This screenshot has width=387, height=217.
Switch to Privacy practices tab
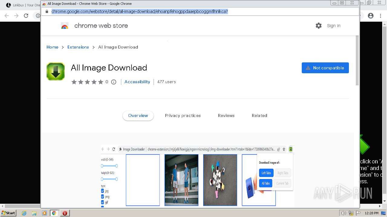coord(183,115)
